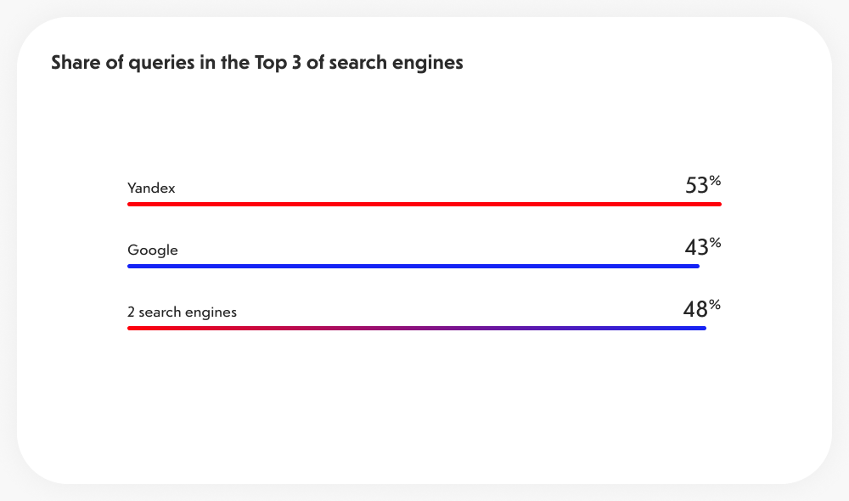This screenshot has height=501, width=849.
Task: Click the right end of the Google bar
Action: coord(694,266)
